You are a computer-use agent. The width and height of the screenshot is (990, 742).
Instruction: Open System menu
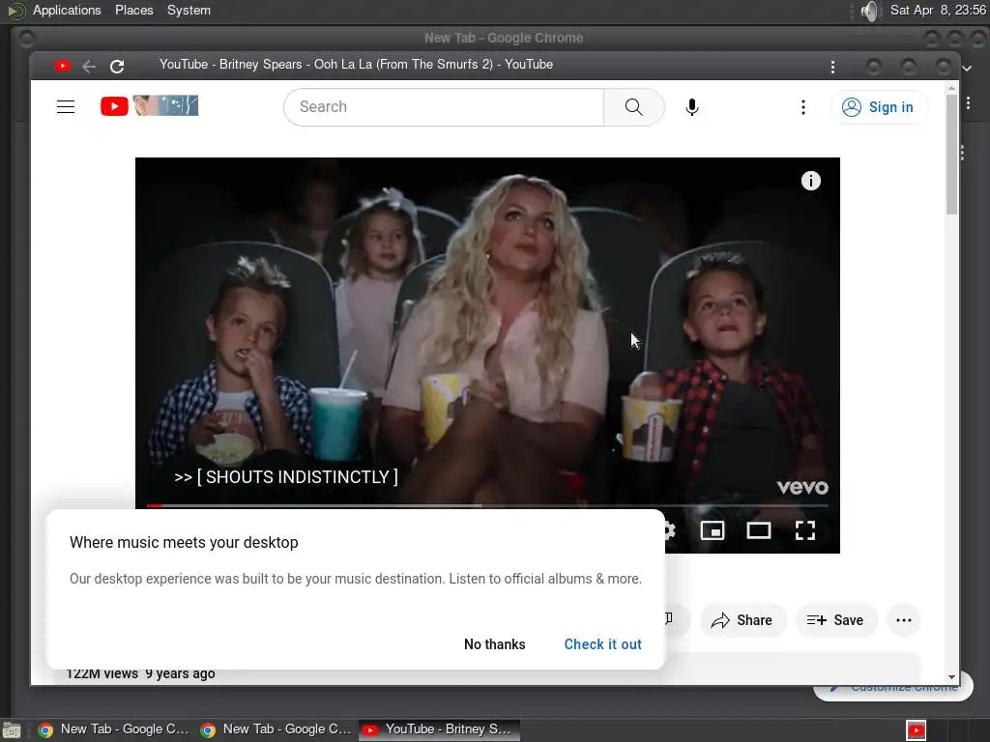point(189,10)
